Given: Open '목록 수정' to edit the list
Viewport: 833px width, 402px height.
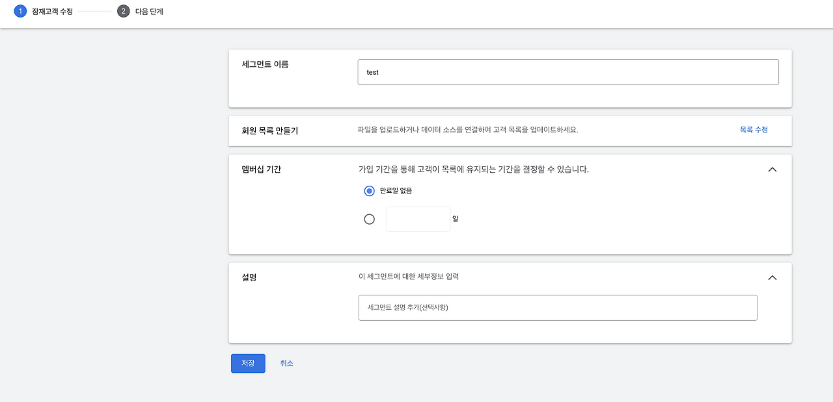Looking at the screenshot, I should [753, 130].
